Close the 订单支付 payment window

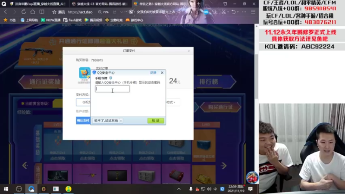189,51
